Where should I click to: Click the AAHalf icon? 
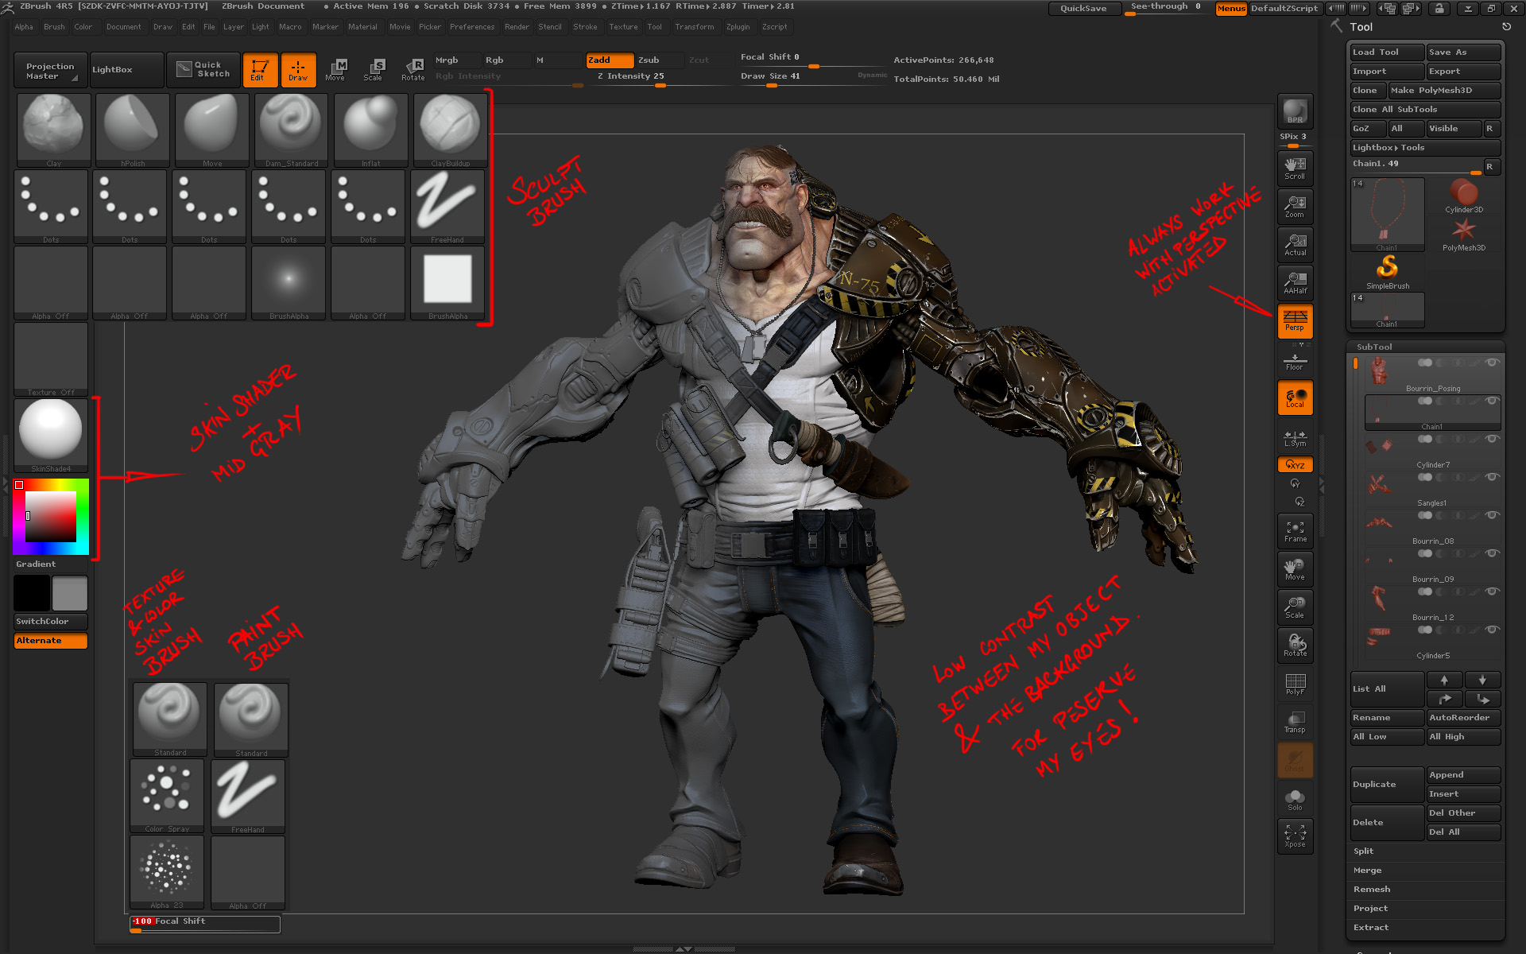pyautogui.click(x=1295, y=283)
